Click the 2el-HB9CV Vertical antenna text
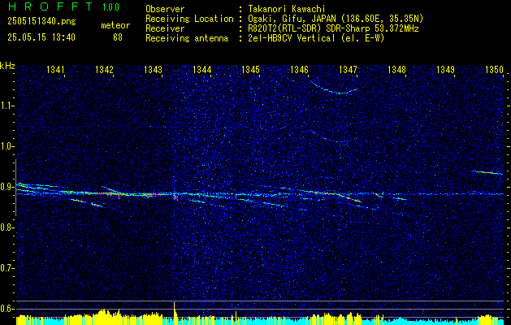This screenshot has height=325, width=511. (x=314, y=38)
